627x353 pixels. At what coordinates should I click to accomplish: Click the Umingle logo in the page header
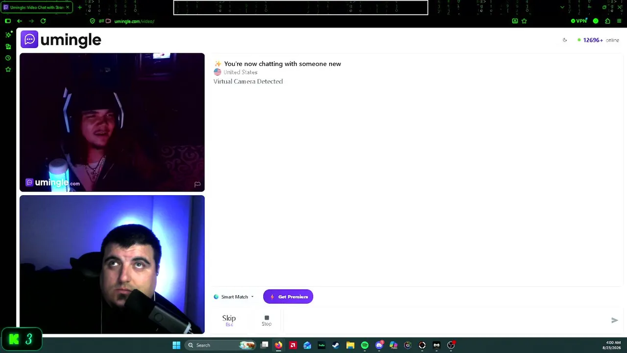pos(61,40)
